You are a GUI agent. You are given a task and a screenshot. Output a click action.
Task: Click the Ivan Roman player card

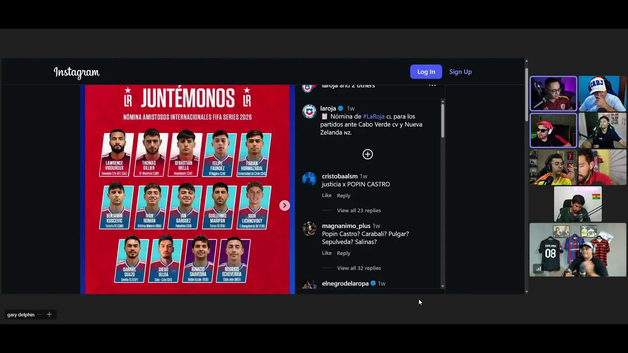pyautogui.click(x=151, y=205)
